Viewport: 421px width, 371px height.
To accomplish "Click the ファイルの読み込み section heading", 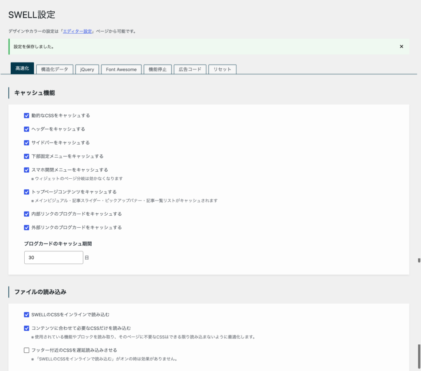I will (40, 292).
